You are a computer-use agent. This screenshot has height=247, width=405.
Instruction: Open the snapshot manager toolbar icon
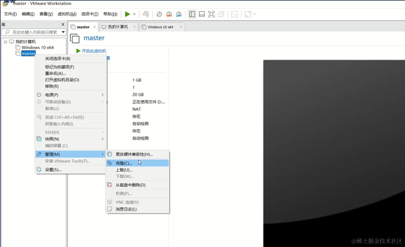coord(179,14)
